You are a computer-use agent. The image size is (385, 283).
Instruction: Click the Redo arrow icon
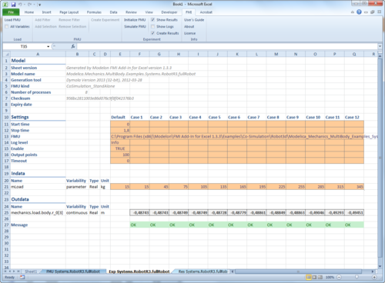tap(29, 5)
